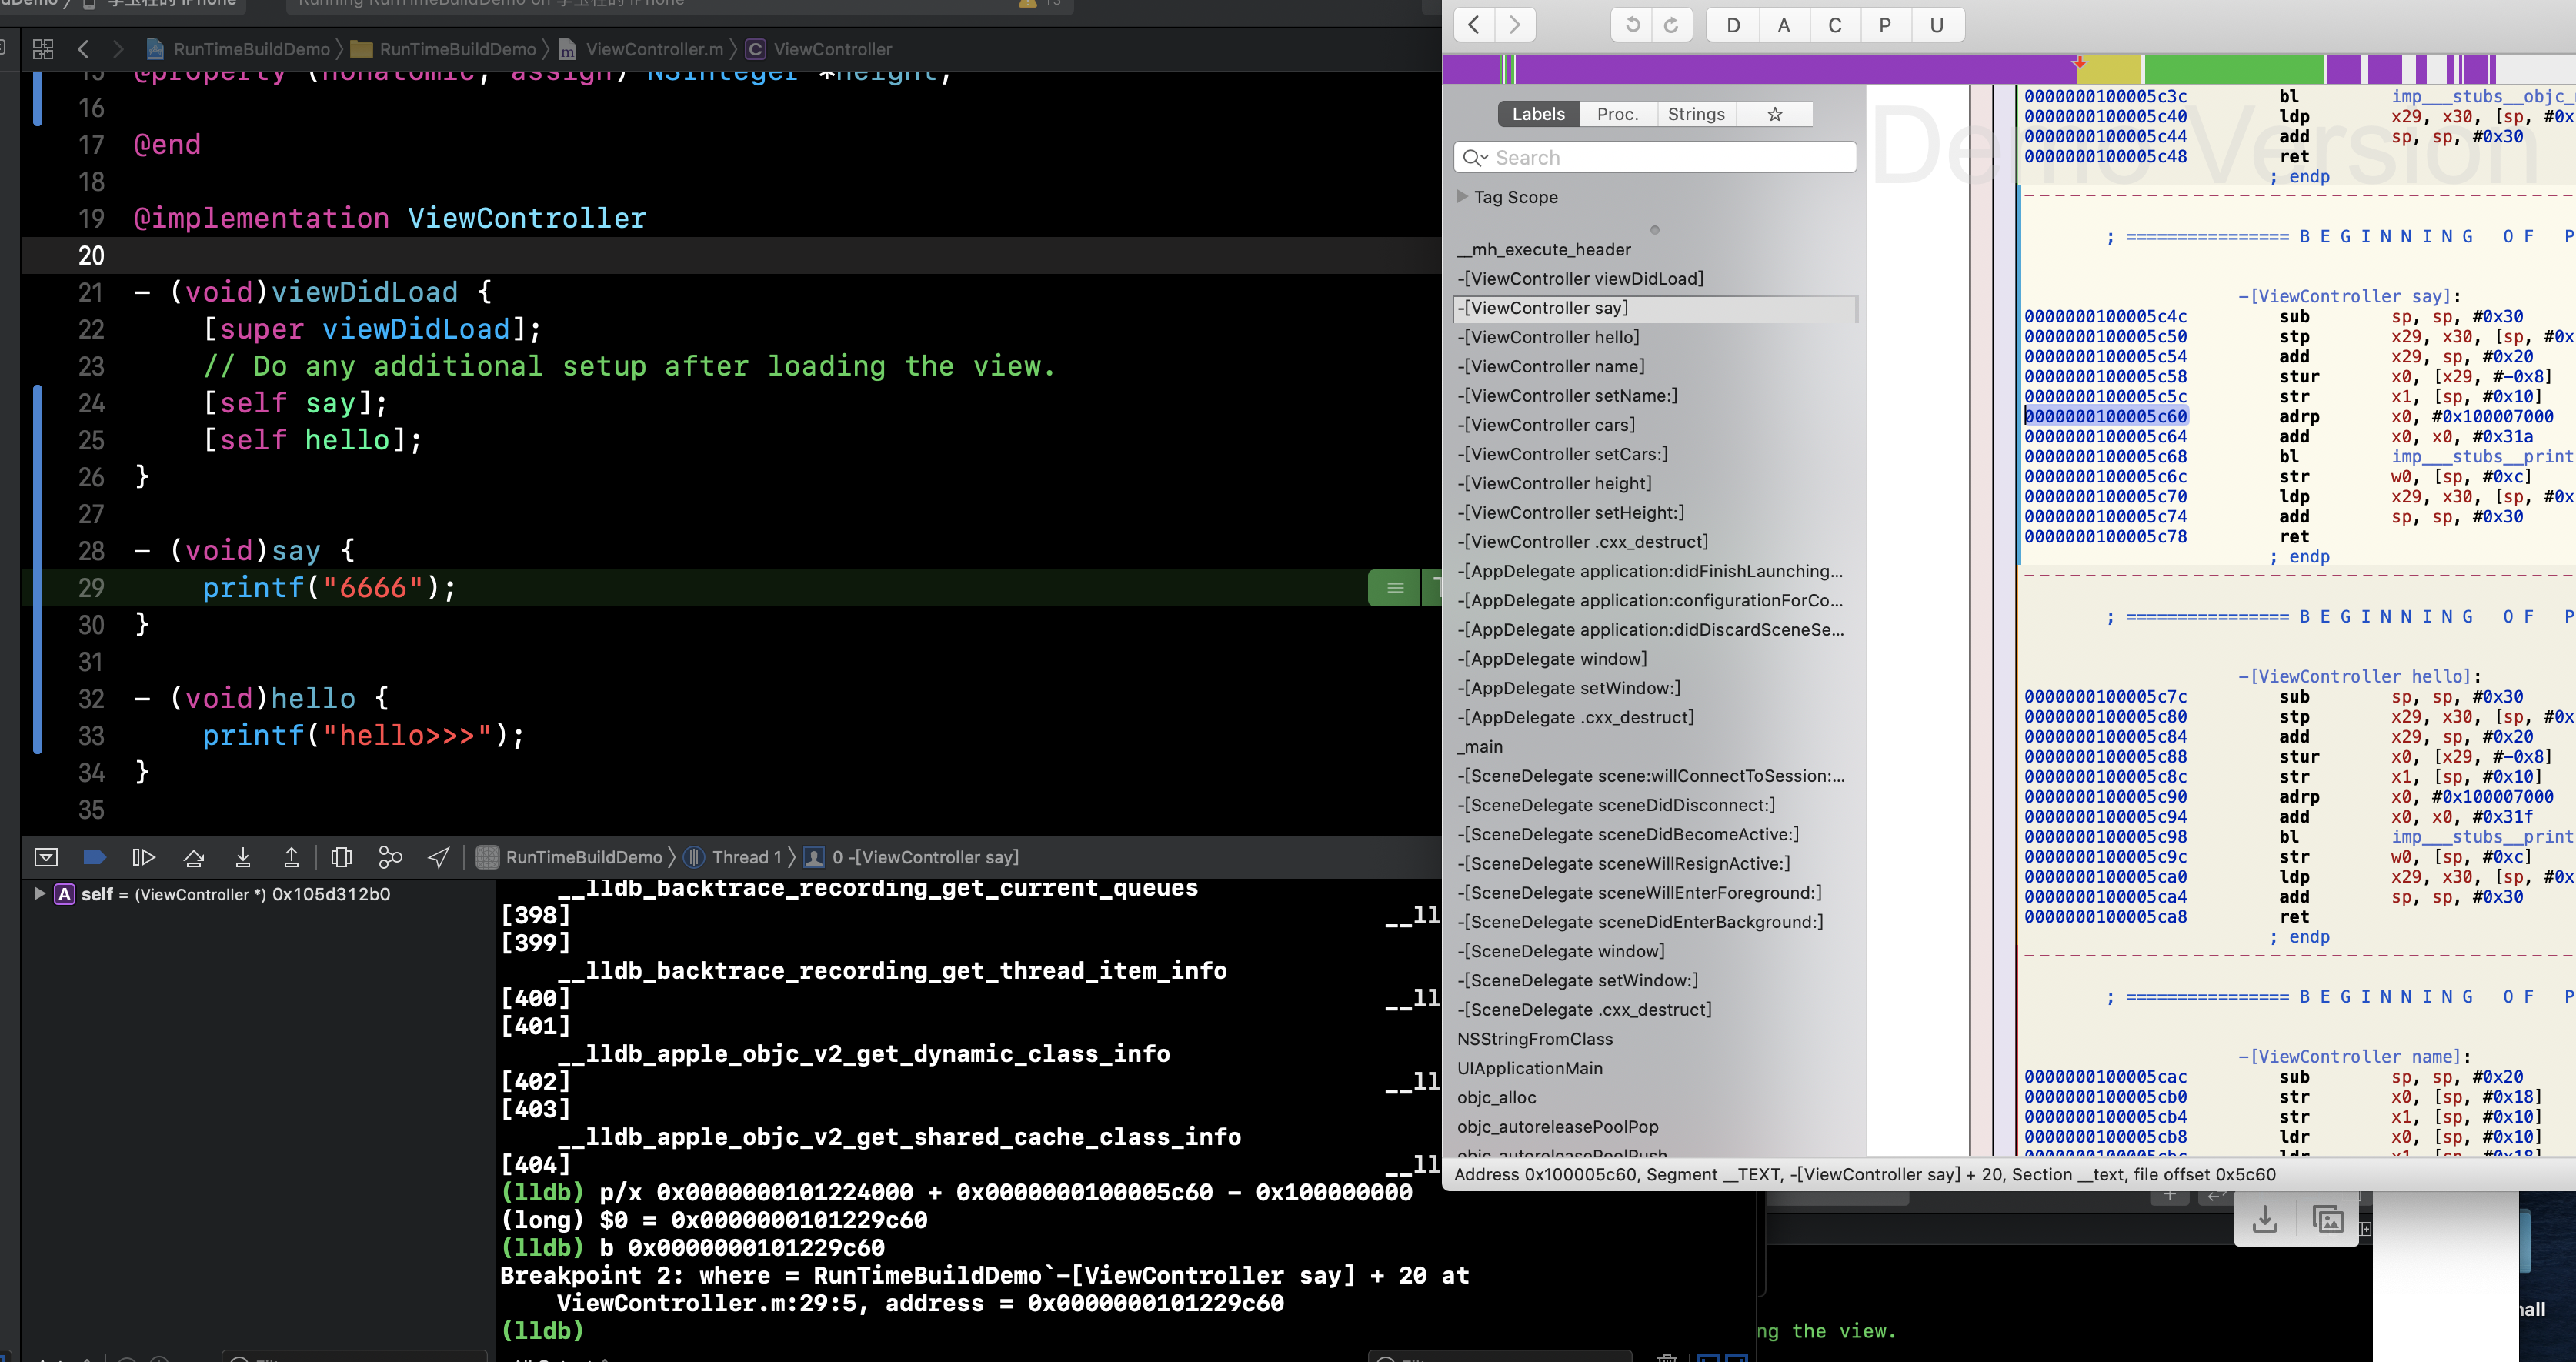Viewport: 2576px width, 1362px height.
Task: Click the Hopper label Search field
Action: coord(1655,158)
